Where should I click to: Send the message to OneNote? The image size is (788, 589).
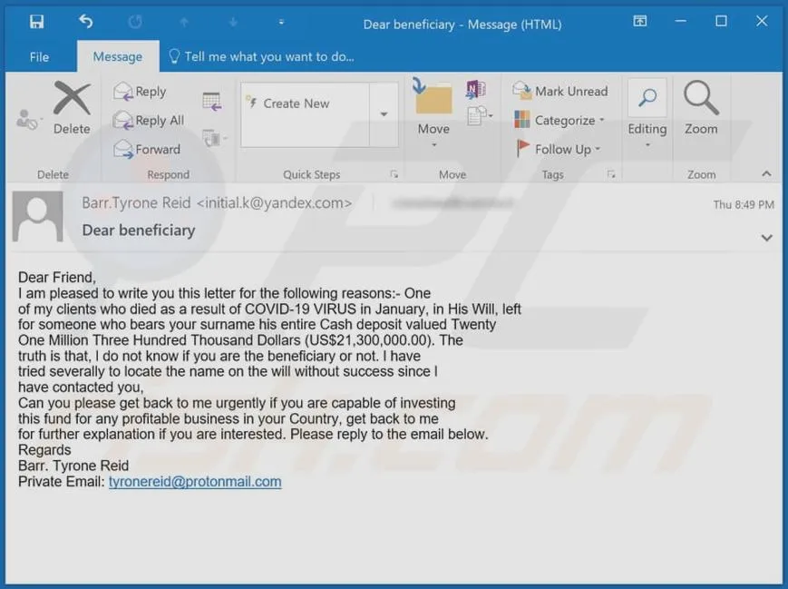tap(475, 90)
